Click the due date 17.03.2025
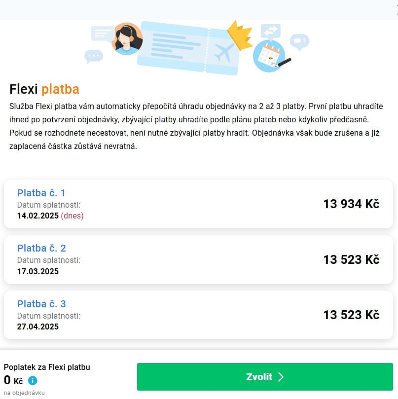398x399 pixels. pyautogui.click(x=38, y=271)
